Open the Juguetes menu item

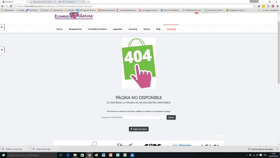(118, 29)
